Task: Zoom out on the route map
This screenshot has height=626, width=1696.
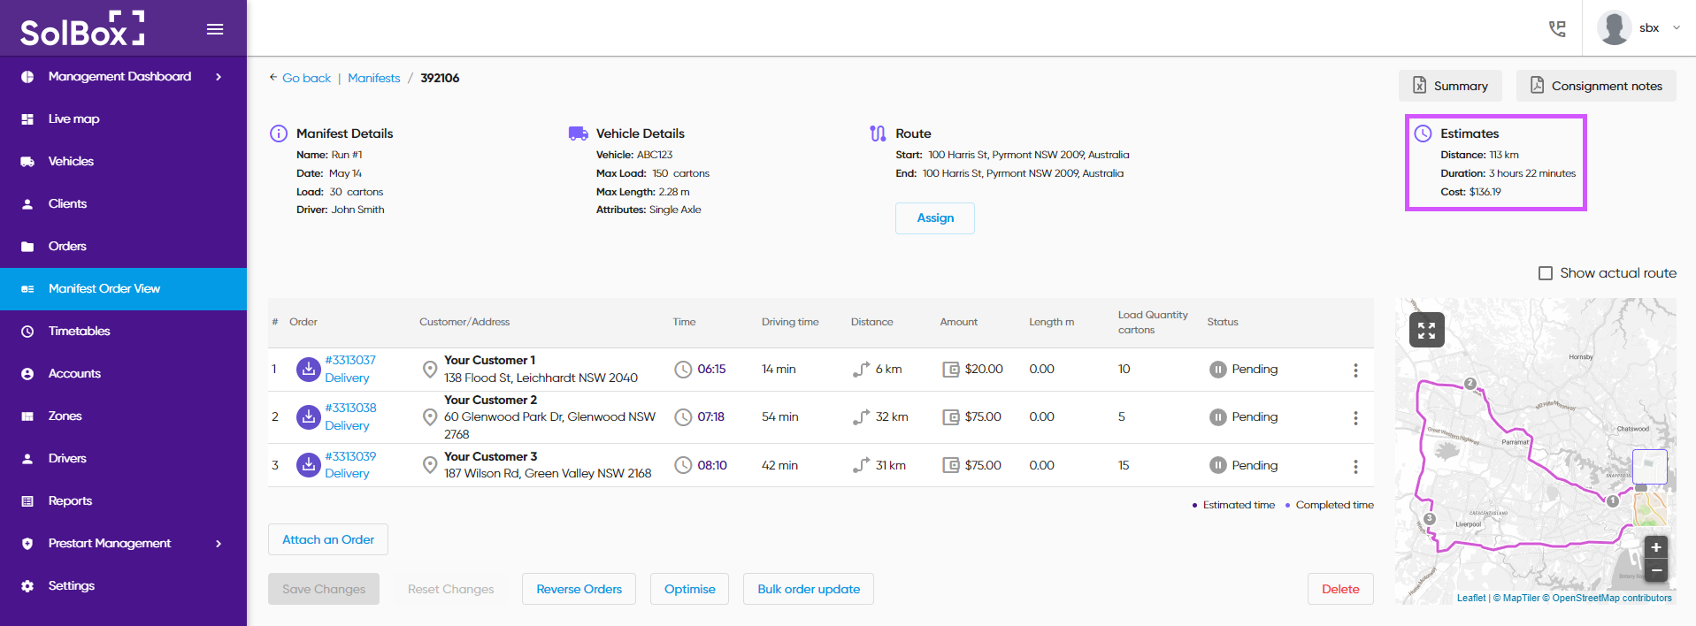Action: pyautogui.click(x=1655, y=570)
